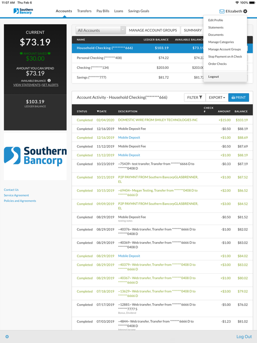Screen dimensions: 257x343
Task: Open Documents from the user menu
Action: coord(216,34)
